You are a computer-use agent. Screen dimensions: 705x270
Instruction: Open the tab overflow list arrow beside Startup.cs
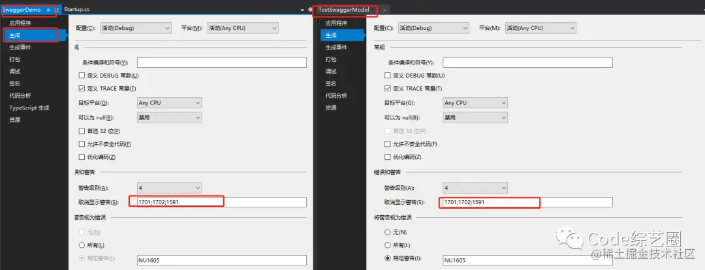click(303, 10)
